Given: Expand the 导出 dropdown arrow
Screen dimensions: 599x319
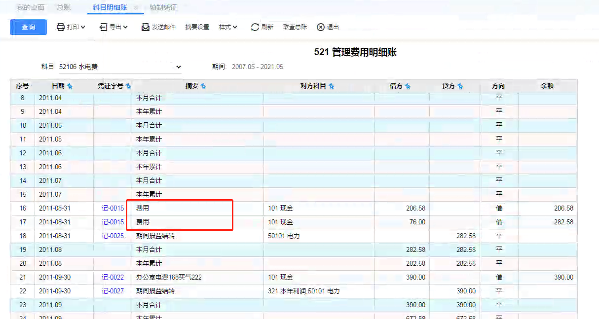Looking at the screenshot, I should point(125,27).
